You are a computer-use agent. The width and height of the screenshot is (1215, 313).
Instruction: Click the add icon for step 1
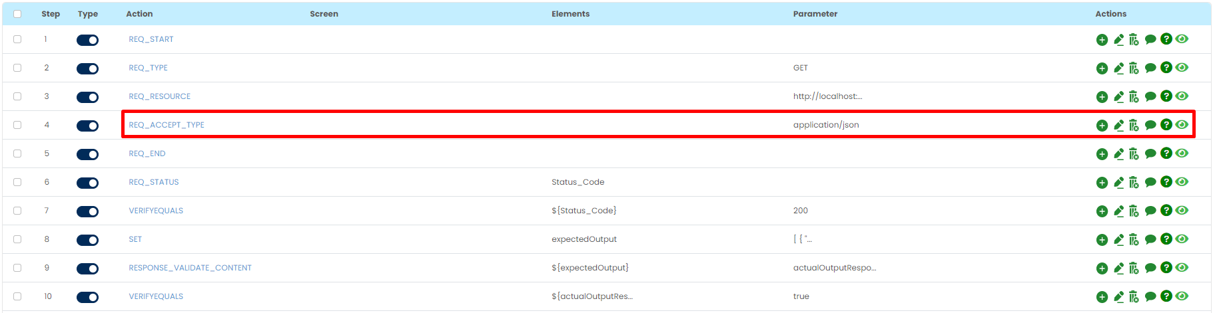pos(1102,40)
